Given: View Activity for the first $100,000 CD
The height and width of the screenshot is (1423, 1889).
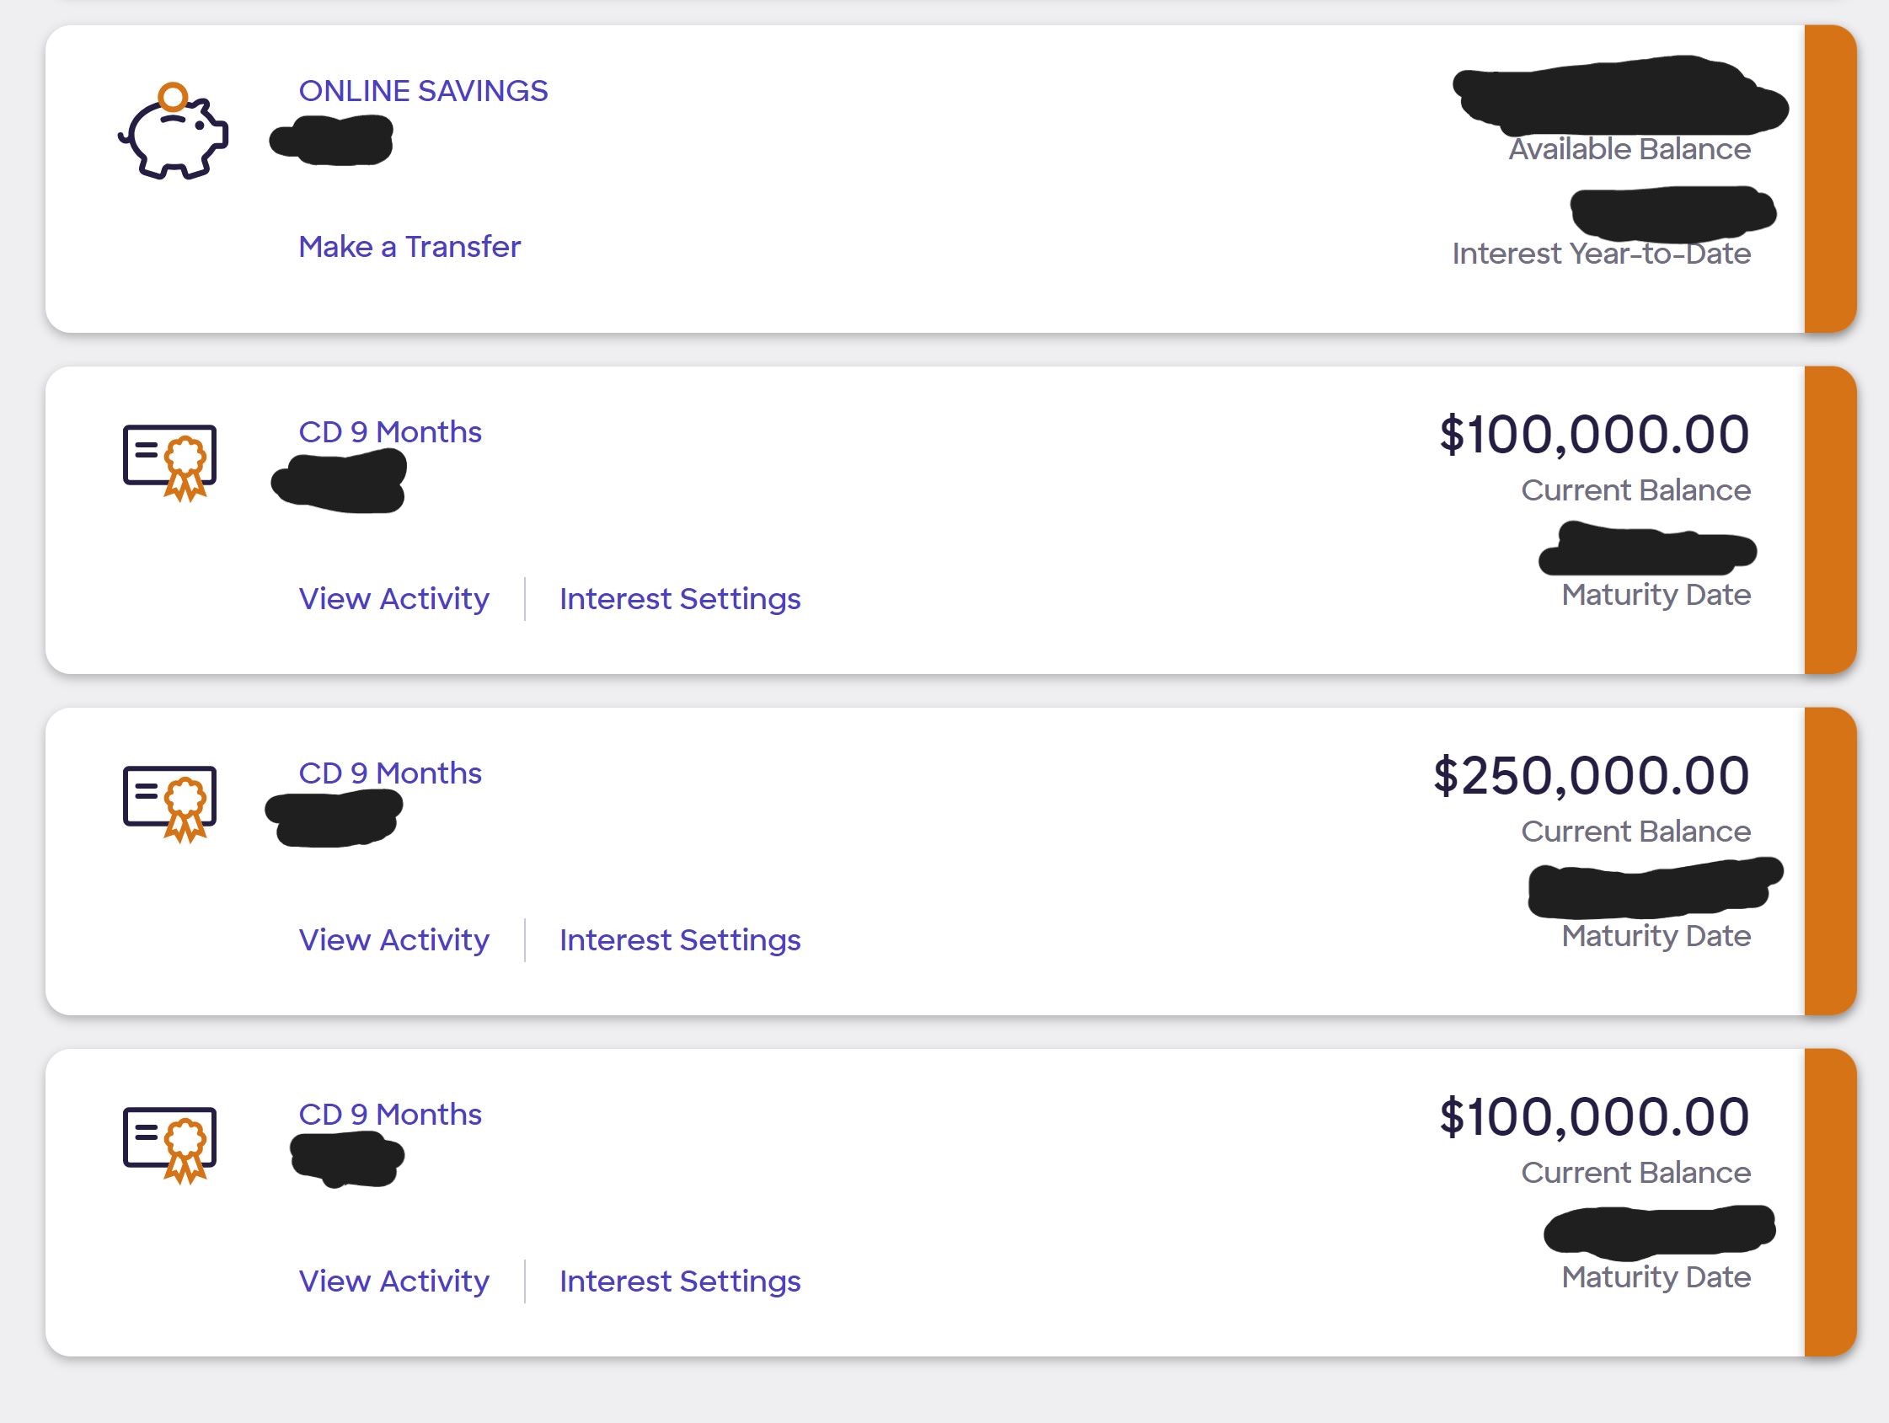Looking at the screenshot, I should click(393, 599).
